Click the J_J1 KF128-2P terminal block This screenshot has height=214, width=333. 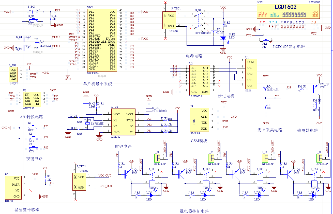[x=157, y=158]
